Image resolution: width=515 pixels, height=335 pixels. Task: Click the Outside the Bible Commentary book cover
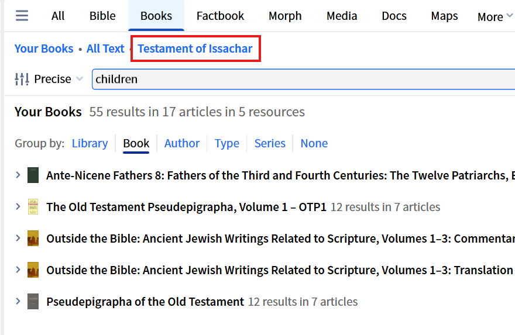(x=33, y=239)
